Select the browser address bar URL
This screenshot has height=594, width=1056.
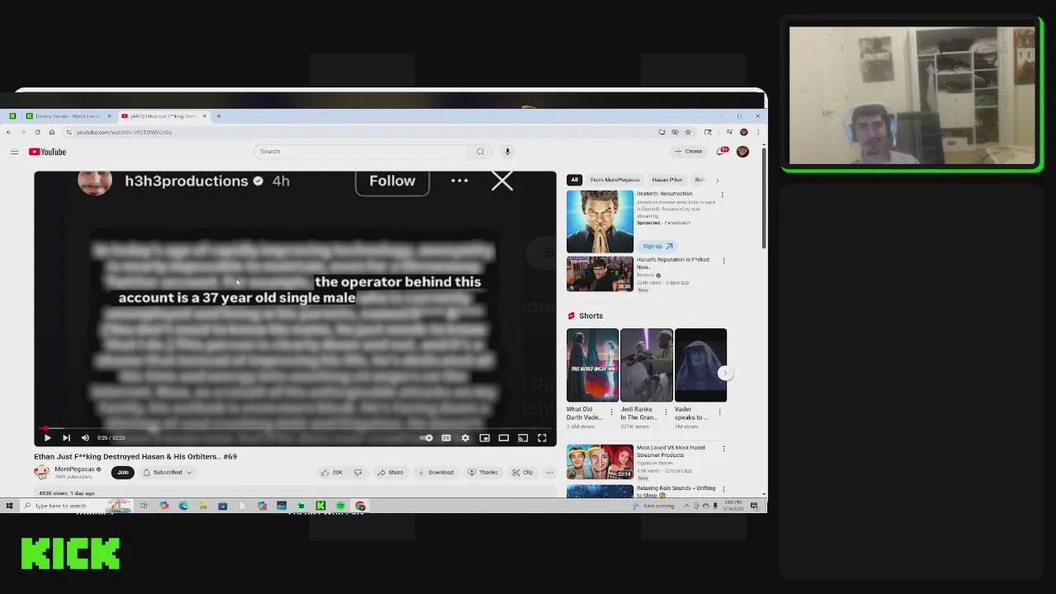124,132
